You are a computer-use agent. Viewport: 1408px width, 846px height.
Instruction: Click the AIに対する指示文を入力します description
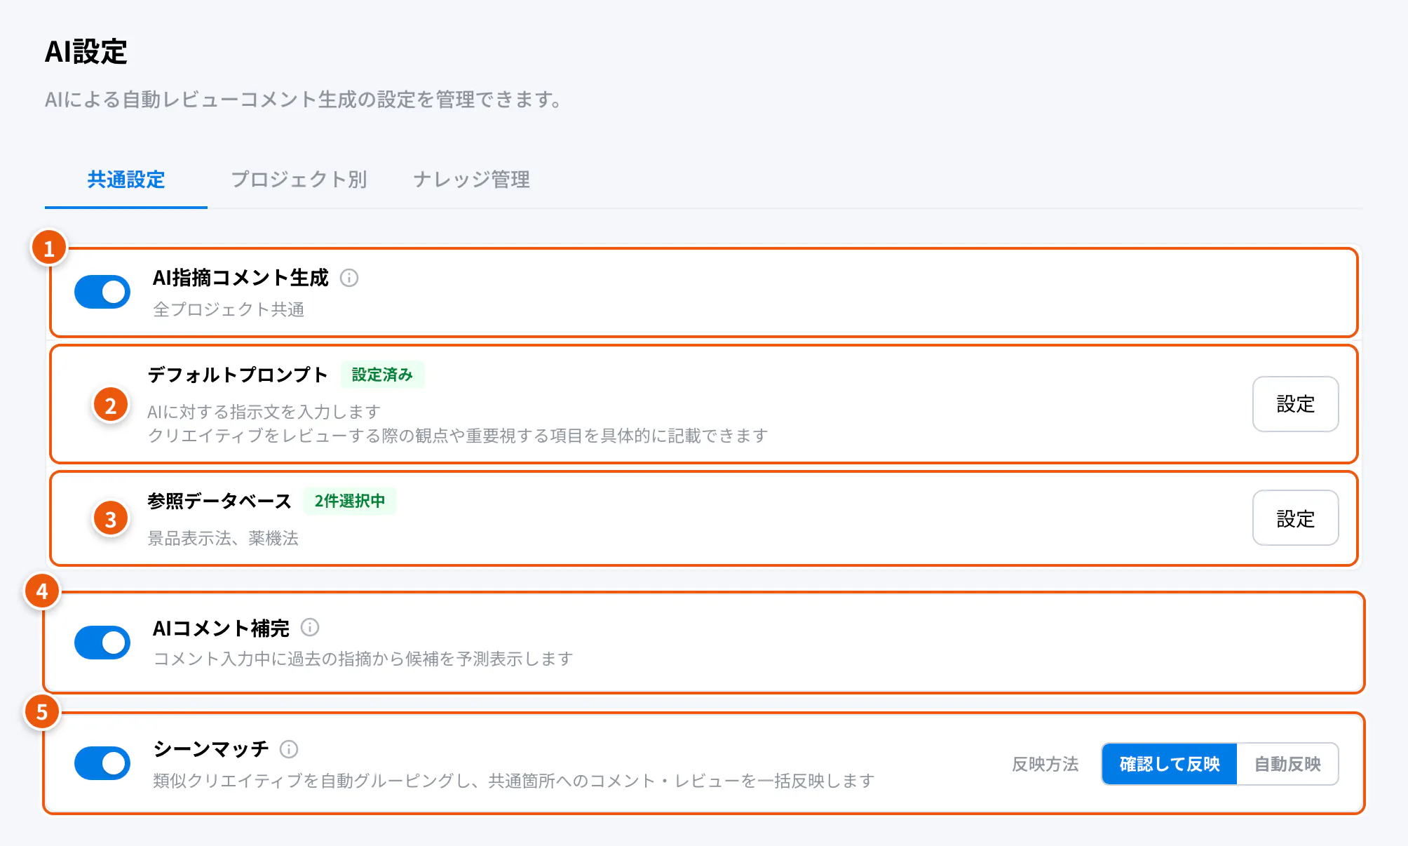coord(264,412)
